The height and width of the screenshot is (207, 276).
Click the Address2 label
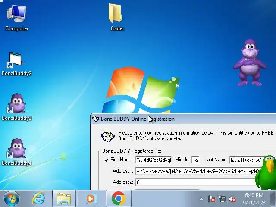pyautogui.click(x=123, y=182)
